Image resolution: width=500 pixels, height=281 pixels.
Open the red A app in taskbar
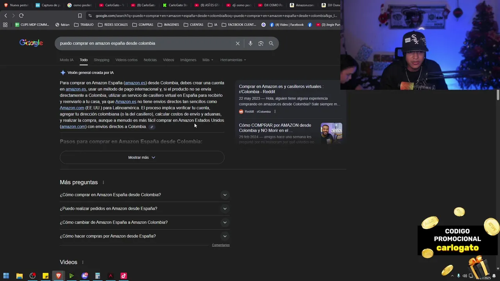tap(111, 276)
